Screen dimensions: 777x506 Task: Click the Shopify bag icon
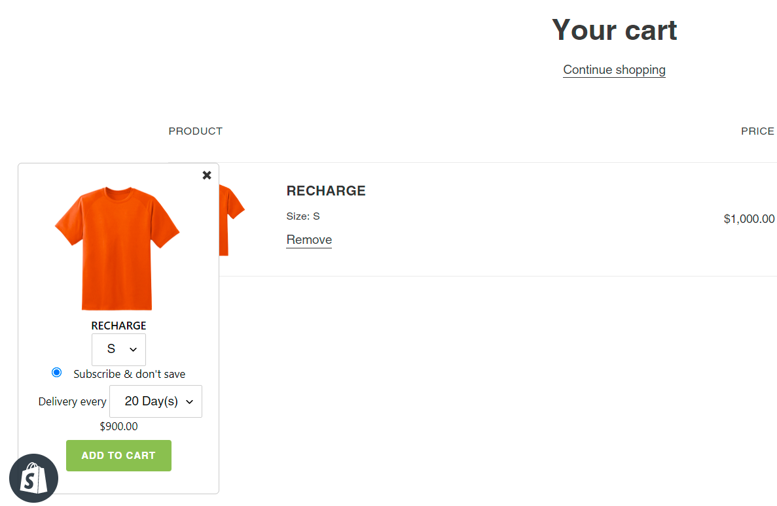coord(34,479)
